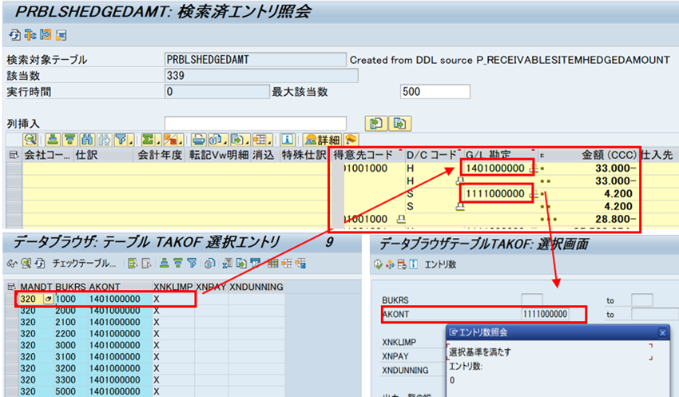This screenshot has width=679, height=397.
Task: Click the エントリ数 button
Action: 440,264
